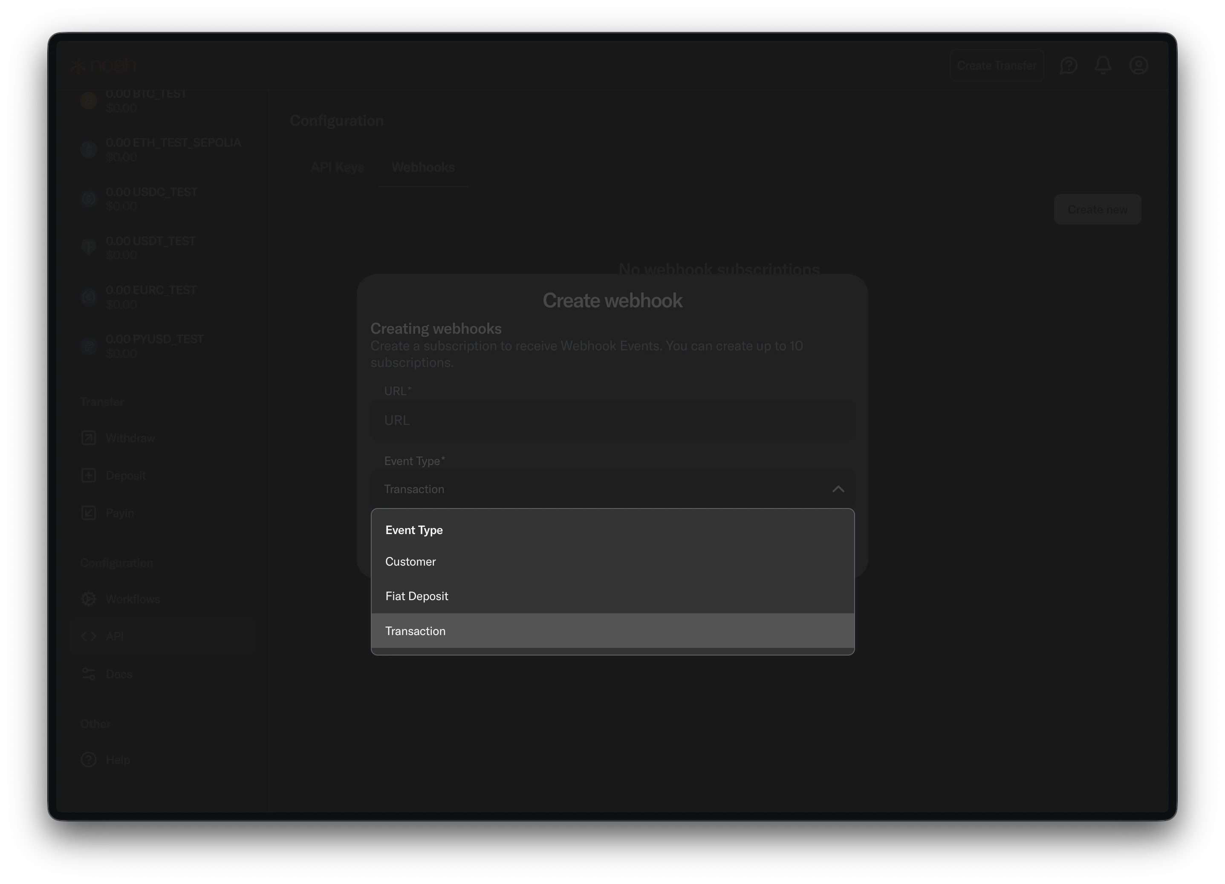Select the Withdraw icon in sidebar
This screenshot has width=1225, height=884.
89,437
